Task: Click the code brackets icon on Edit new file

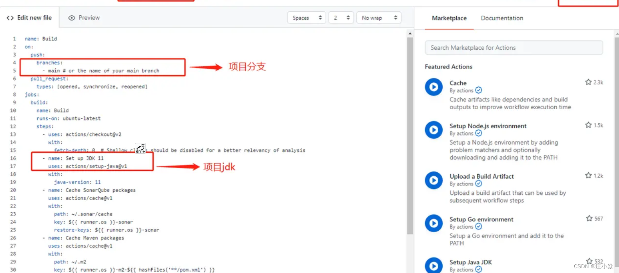Action: tap(10, 18)
